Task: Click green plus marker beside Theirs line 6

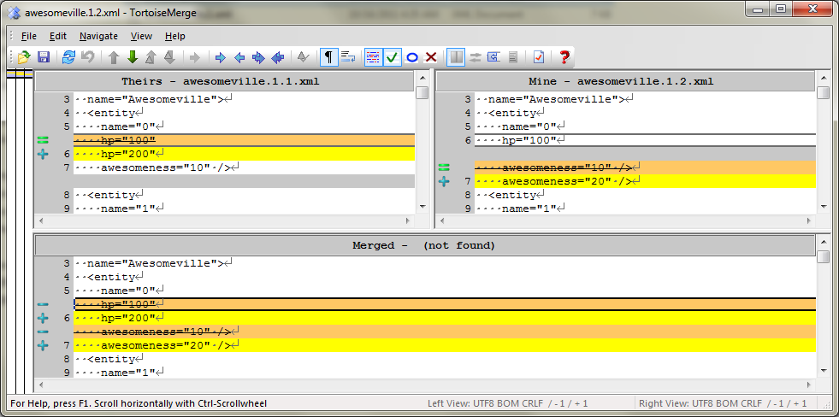Action: point(44,154)
